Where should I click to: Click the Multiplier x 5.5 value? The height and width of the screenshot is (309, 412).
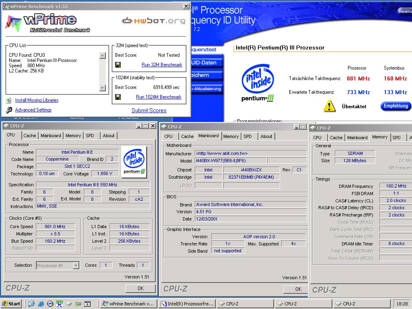55,234
